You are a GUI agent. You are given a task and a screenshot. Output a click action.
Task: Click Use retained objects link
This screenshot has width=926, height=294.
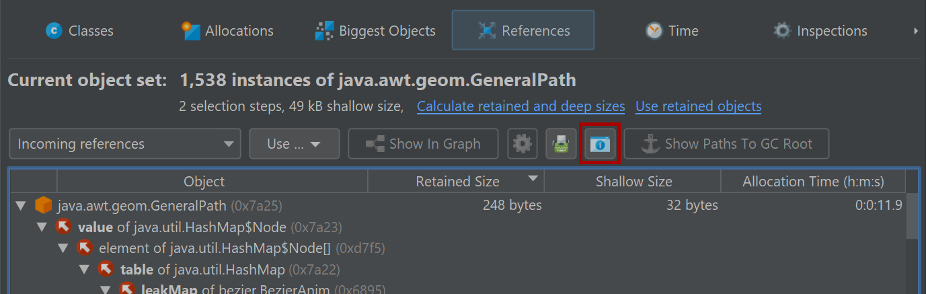pyautogui.click(x=699, y=106)
